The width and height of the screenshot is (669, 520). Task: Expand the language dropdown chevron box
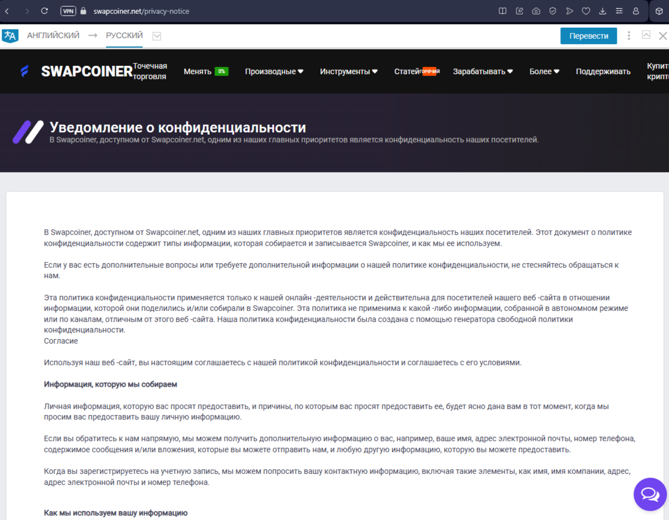click(157, 36)
